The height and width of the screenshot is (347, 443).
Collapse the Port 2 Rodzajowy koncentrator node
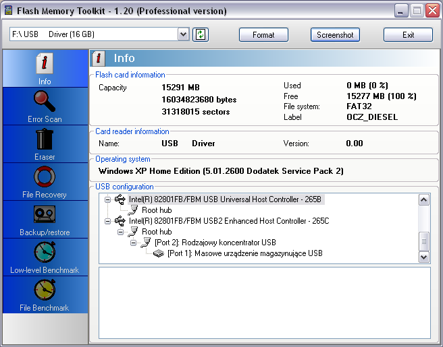[133, 243]
